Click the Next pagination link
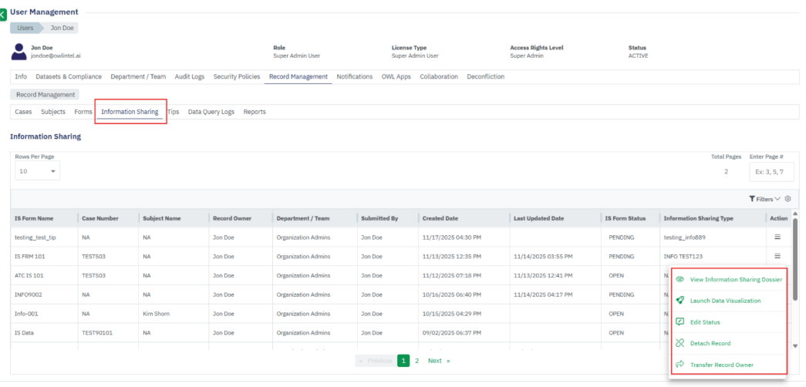The height and width of the screenshot is (387, 806). pos(435,361)
